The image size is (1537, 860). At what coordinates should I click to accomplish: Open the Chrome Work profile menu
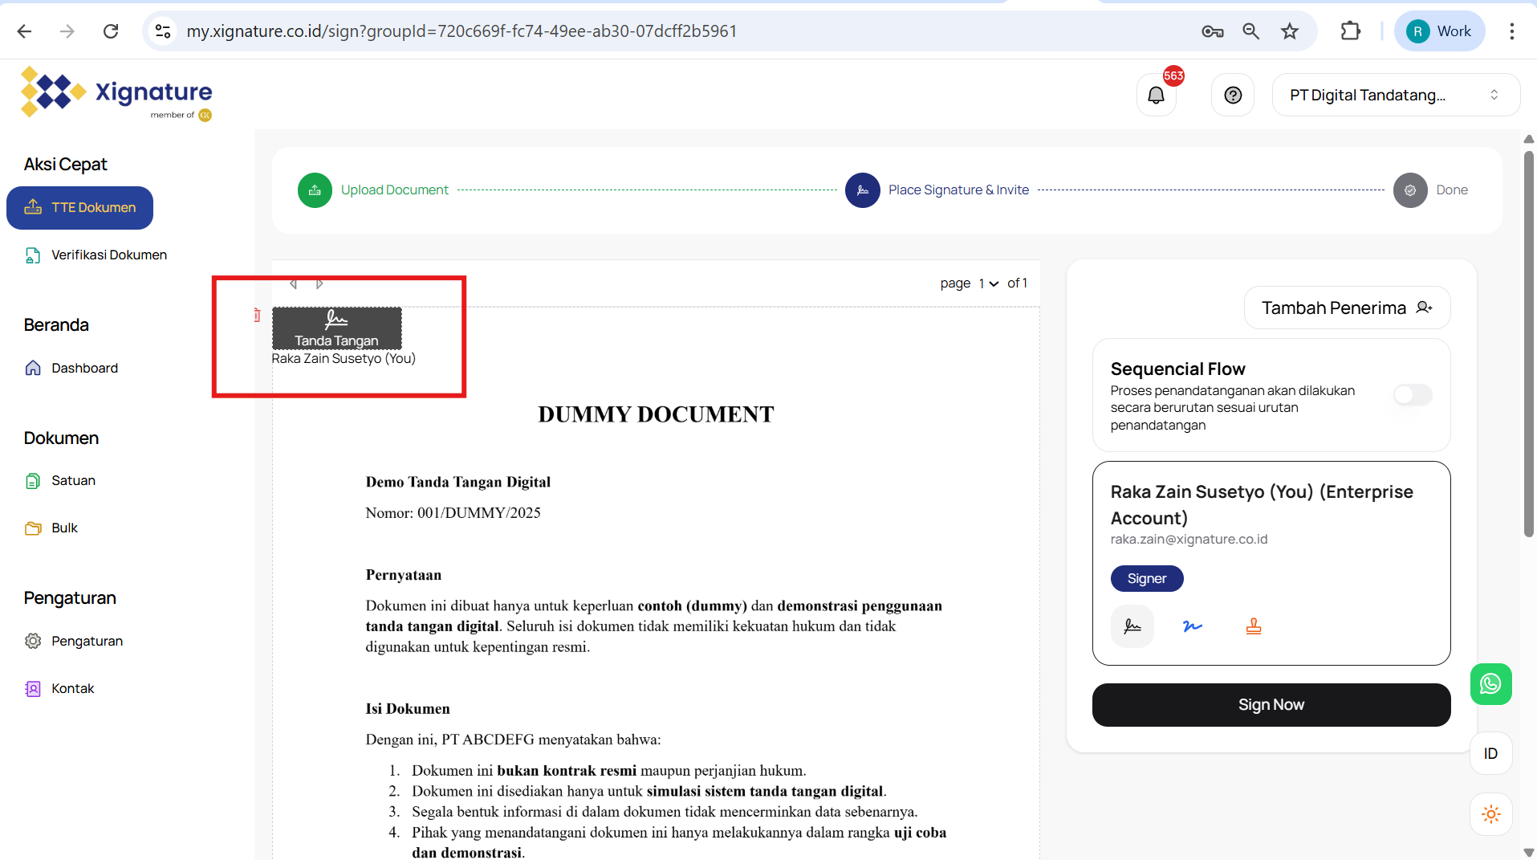point(1440,31)
